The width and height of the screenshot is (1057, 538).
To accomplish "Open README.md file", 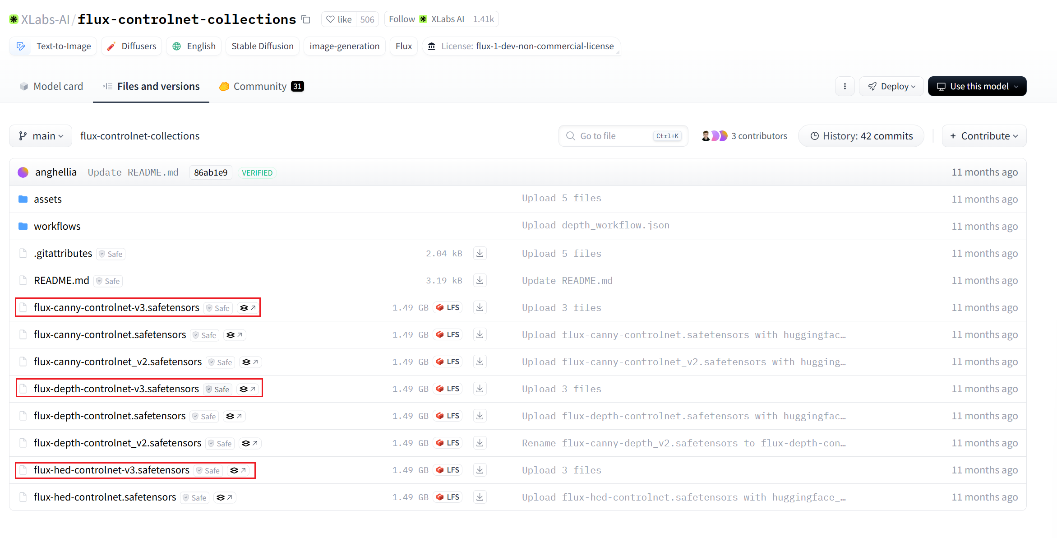I will point(61,280).
